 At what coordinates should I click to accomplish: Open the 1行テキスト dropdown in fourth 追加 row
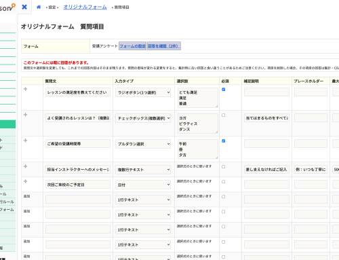click(143, 244)
